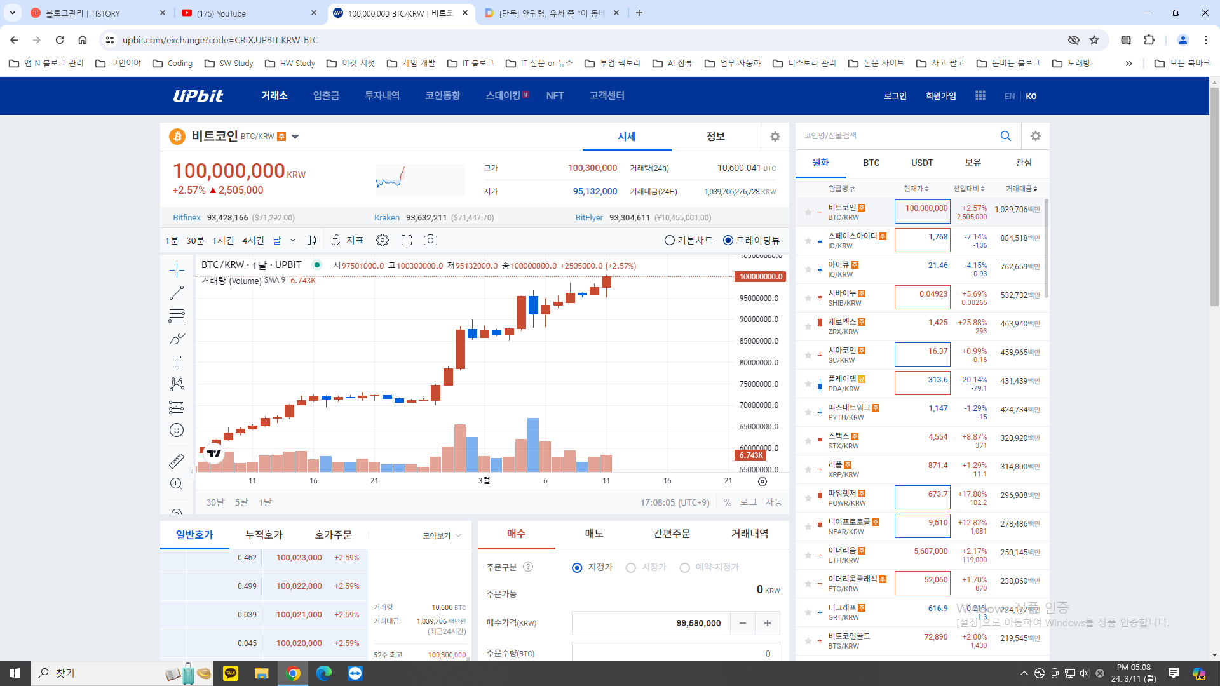Set chart interval to 30분
Image resolution: width=1220 pixels, height=686 pixels.
click(195, 241)
